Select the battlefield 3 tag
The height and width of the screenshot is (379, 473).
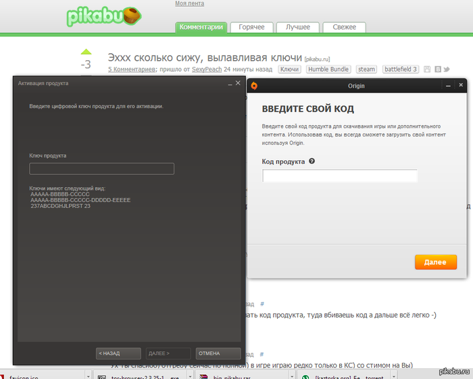pyautogui.click(x=401, y=70)
